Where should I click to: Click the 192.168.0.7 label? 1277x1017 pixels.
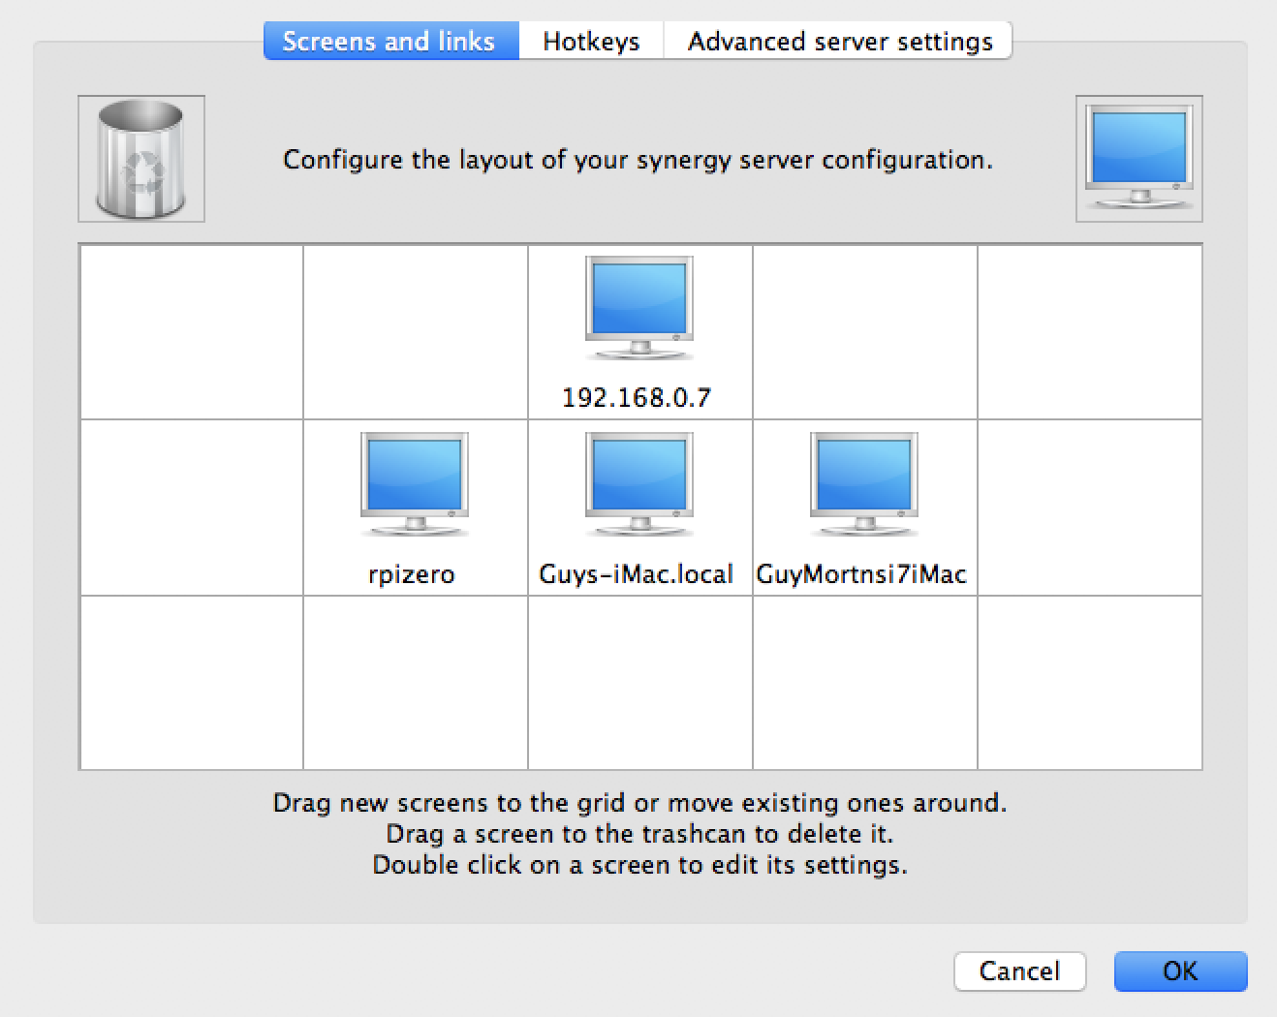637,397
